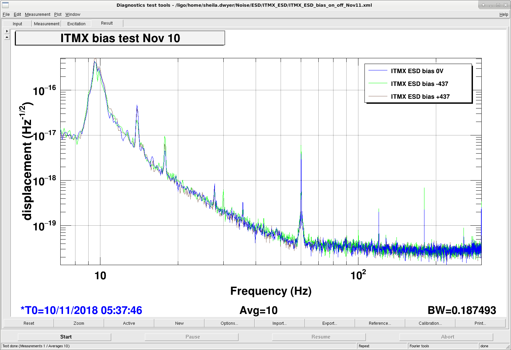The image size is (511, 350).
Task: Click the right arrow panel expander icon
Action: tap(7, 31)
